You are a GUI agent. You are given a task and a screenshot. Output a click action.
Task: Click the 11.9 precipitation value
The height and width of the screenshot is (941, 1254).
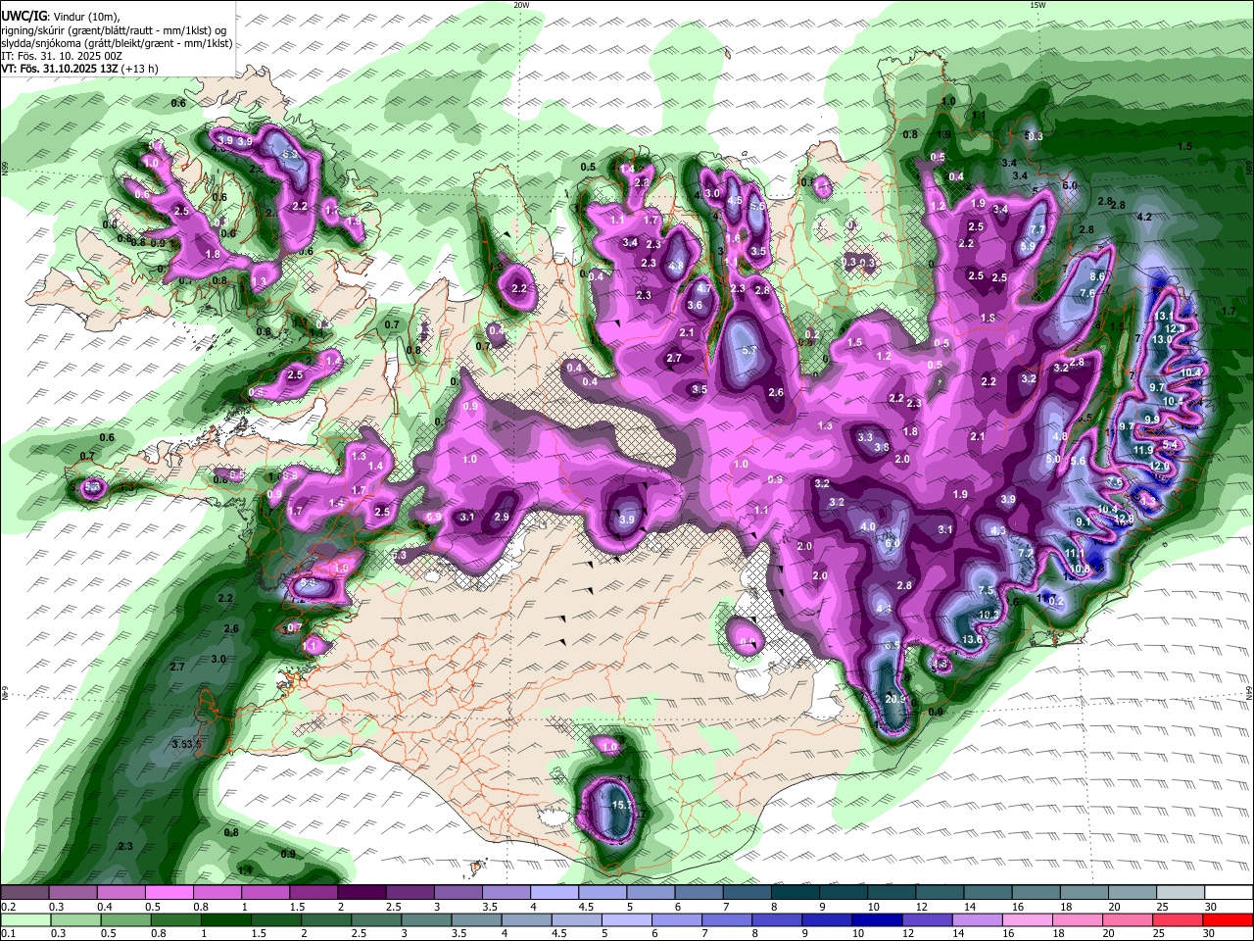1142,450
